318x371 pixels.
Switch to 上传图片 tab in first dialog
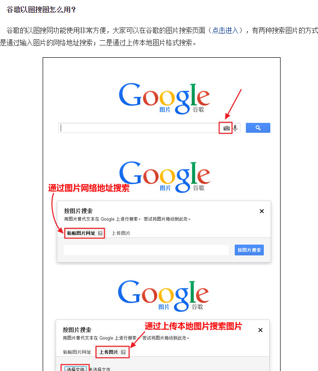[x=121, y=233]
